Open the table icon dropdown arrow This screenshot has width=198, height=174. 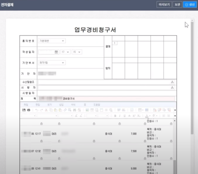click(143, 110)
